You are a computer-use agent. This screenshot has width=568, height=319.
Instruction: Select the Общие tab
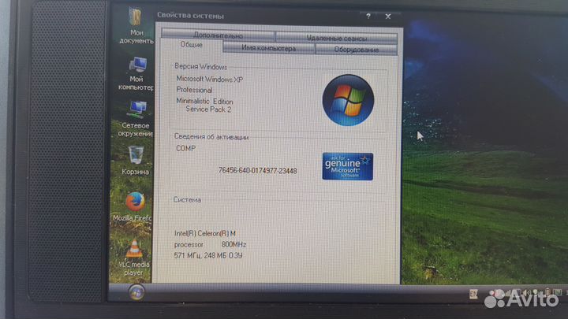(x=191, y=45)
